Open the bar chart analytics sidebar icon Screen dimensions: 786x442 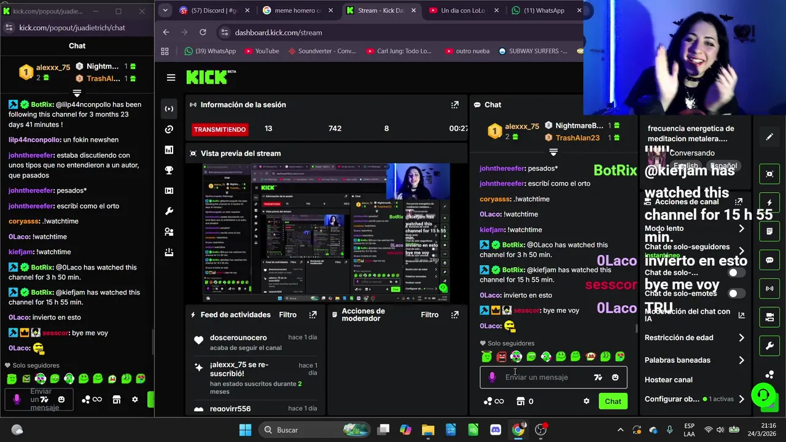tap(169, 150)
